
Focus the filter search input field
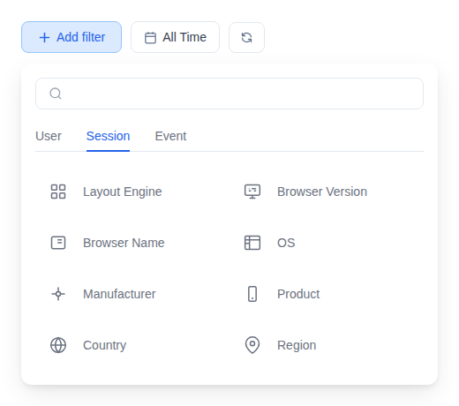(x=229, y=94)
